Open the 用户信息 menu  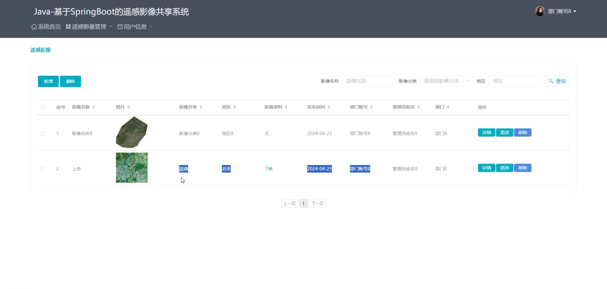[x=135, y=27]
